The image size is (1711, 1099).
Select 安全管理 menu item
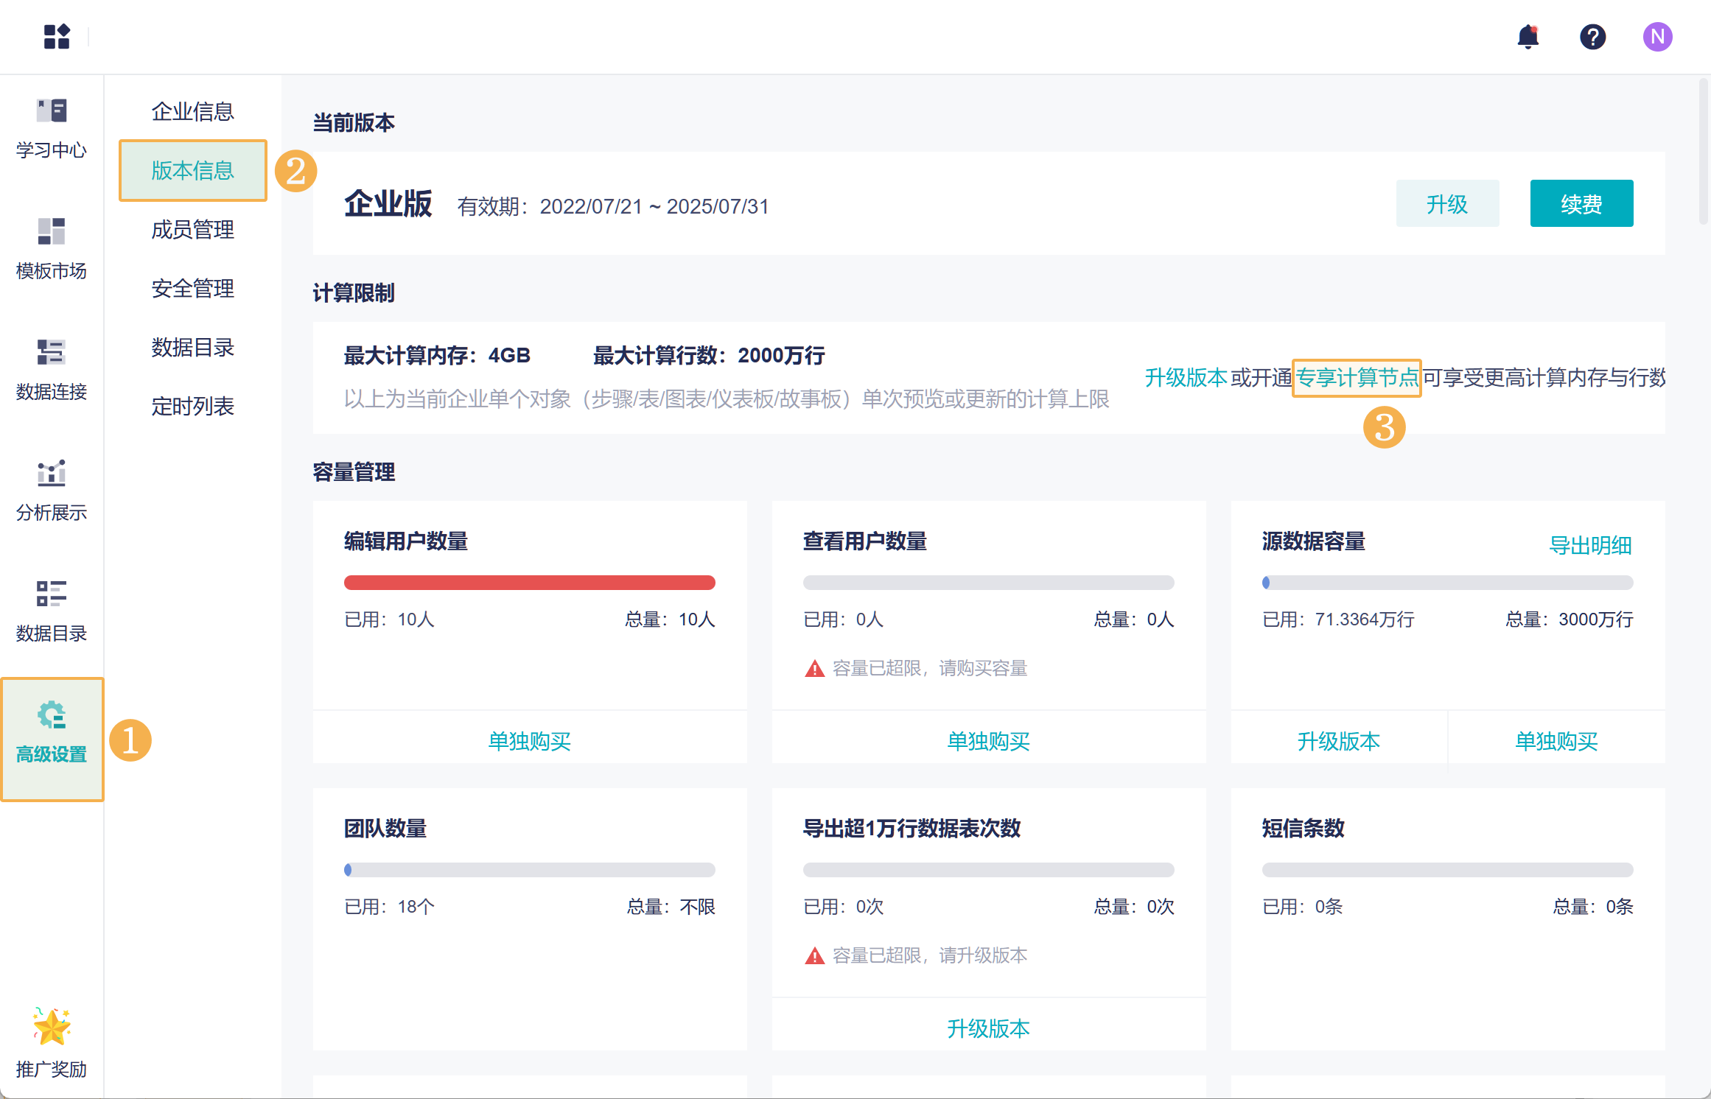click(x=192, y=288)
